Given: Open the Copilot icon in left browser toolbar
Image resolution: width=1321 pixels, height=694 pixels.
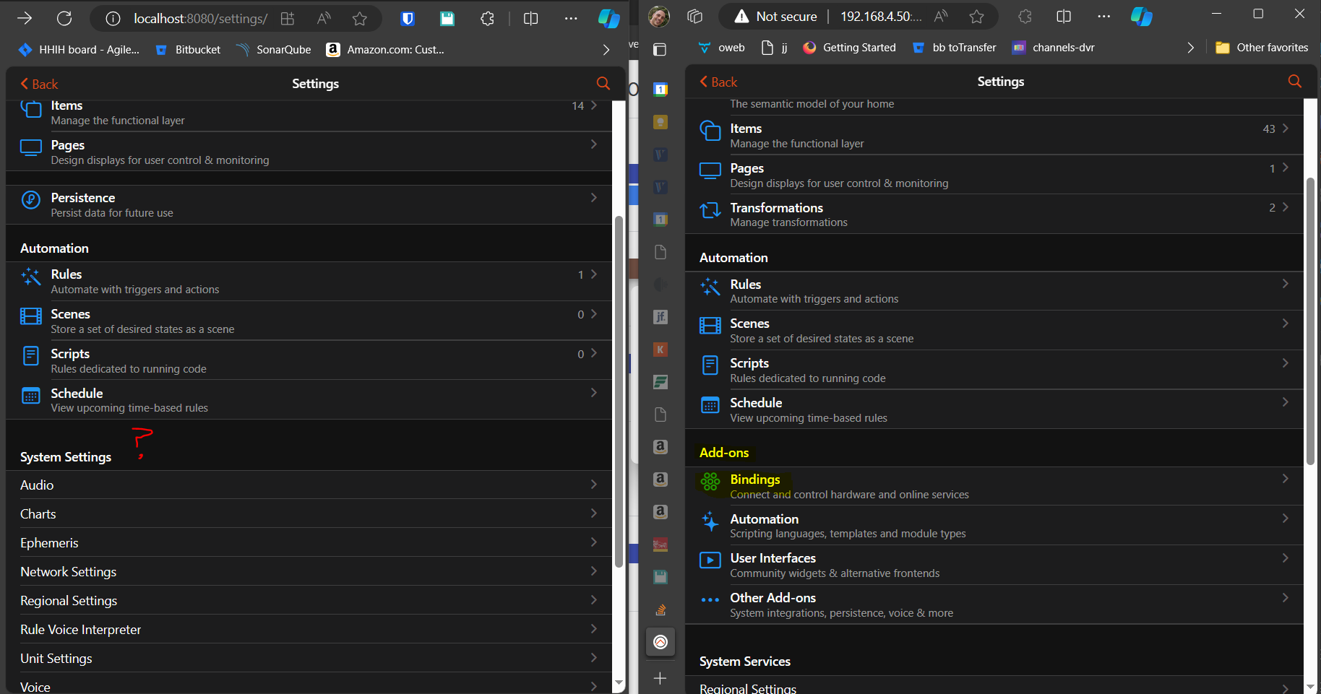Looking at the screenshot, I should pyautogui.click(x=609, y=19).
